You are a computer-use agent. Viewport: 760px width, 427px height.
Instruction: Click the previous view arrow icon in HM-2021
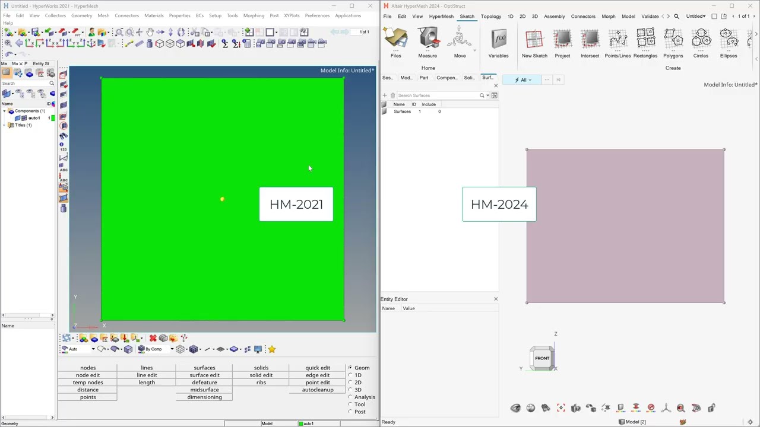(x=19, y=43)
